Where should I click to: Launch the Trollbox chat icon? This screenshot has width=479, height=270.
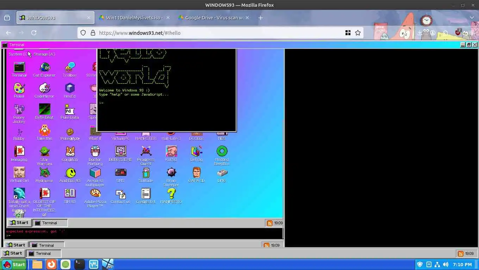click(70, 70)
